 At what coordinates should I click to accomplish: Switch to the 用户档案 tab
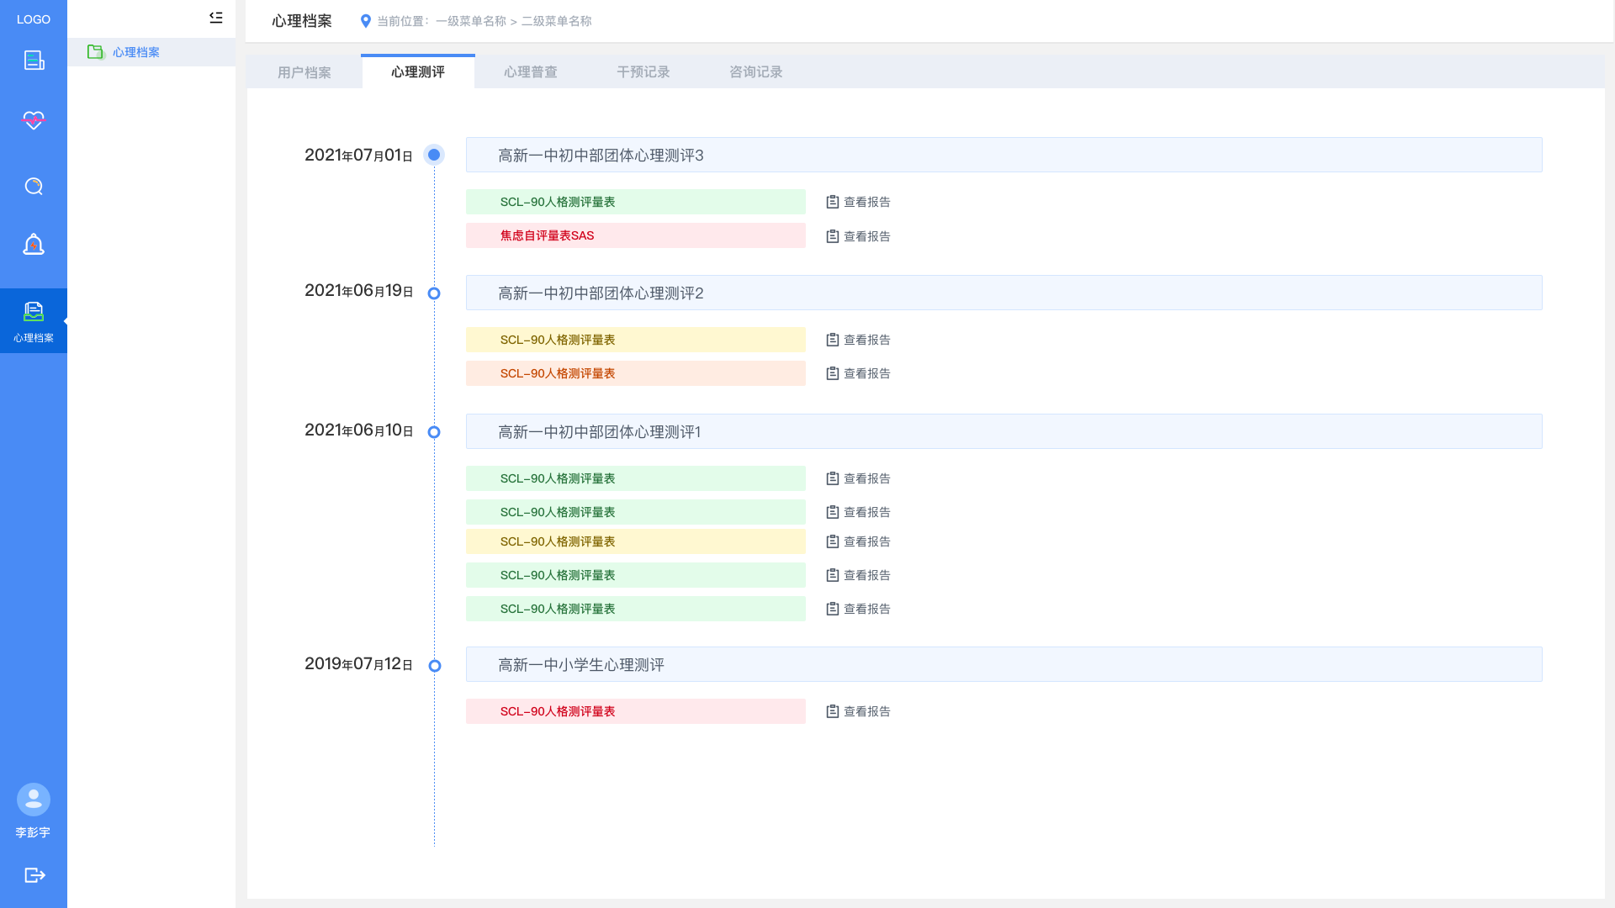(304, 72)
